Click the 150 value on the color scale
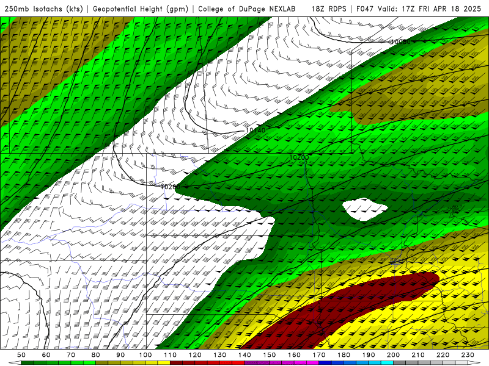 click(x=270, y=355)
